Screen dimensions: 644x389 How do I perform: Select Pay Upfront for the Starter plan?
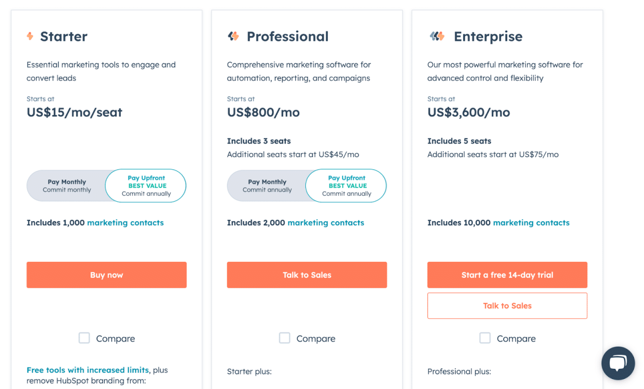[145, 185]
